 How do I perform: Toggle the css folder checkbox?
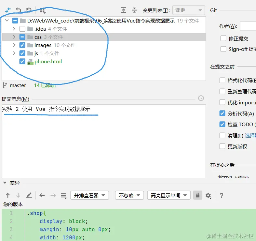pos(22,37)
